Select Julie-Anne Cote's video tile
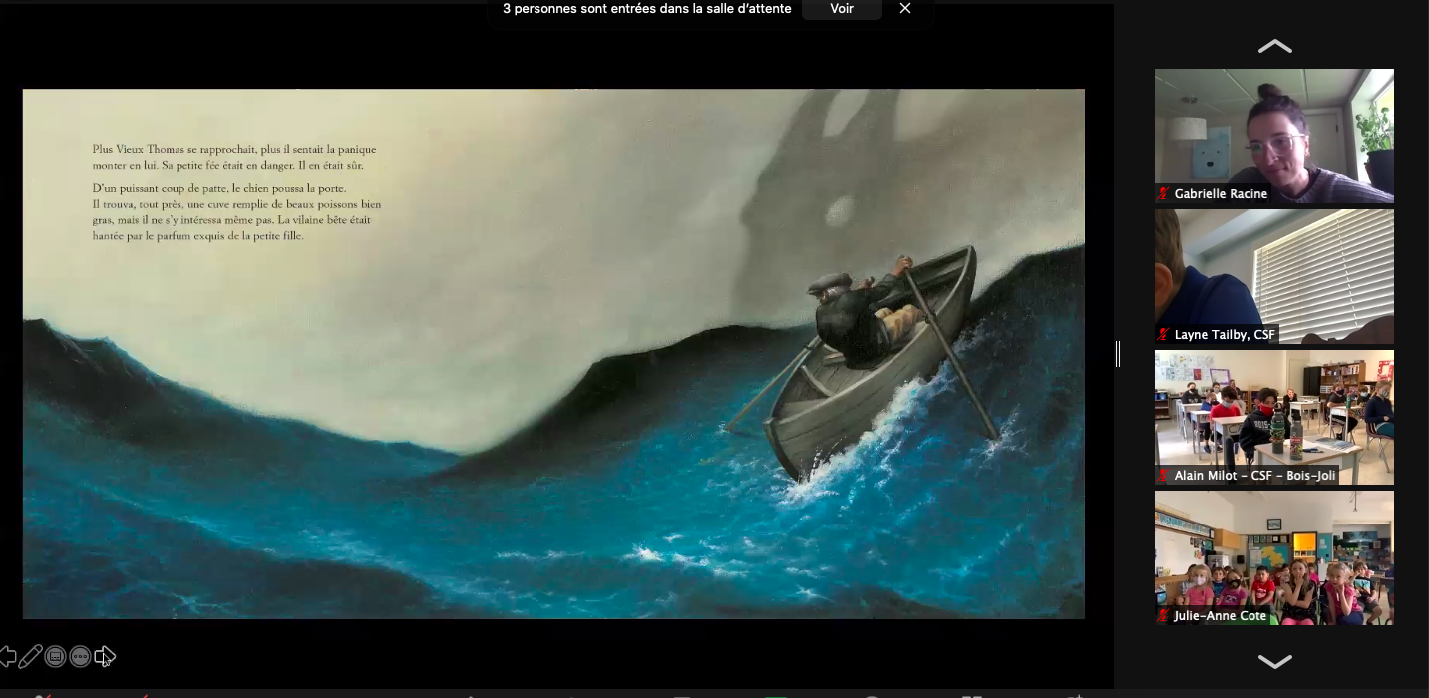This screenshot has height=698, width=1429. 1274,557
